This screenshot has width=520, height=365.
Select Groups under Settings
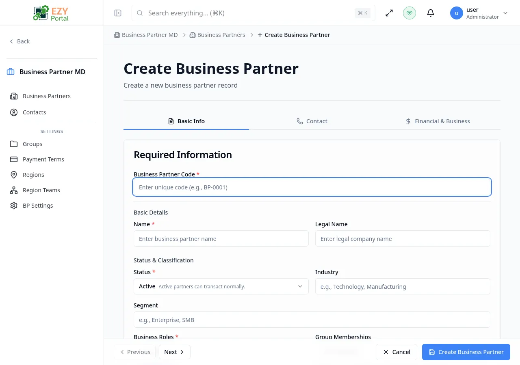(x=32, y=144)
